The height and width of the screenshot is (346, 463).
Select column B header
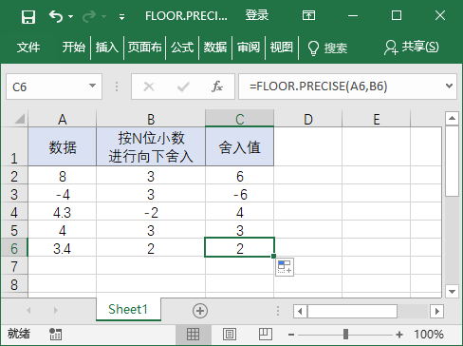tap(151, 119)
